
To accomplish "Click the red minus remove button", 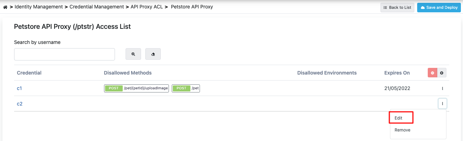I will coord(432,73).
